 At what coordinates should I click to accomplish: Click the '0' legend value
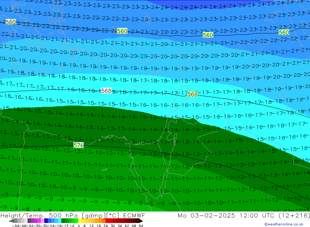pyautogui.click(x=79, y=226)
